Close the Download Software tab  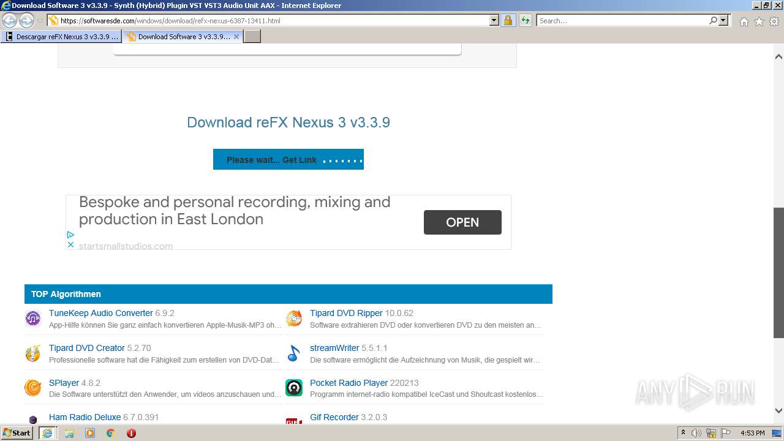click(x=236, y=36)
